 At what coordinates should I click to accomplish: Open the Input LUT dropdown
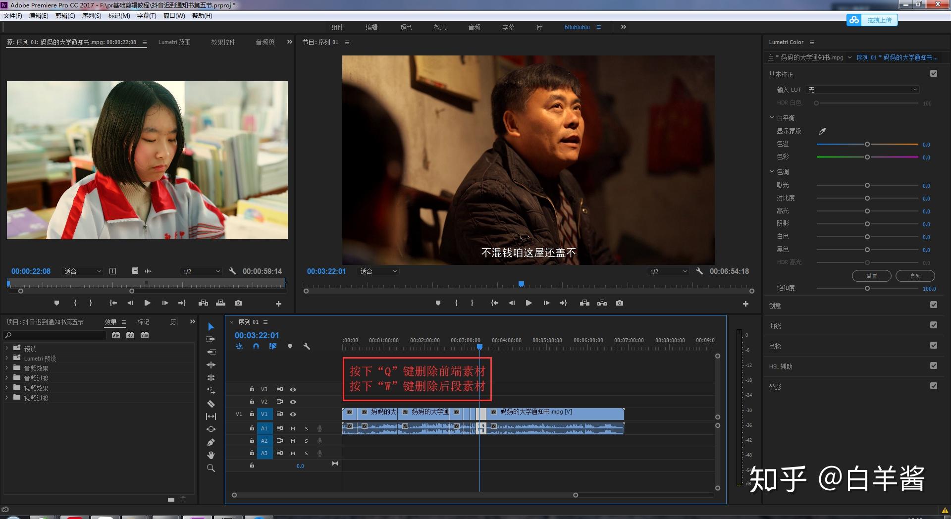coord(863,90)
